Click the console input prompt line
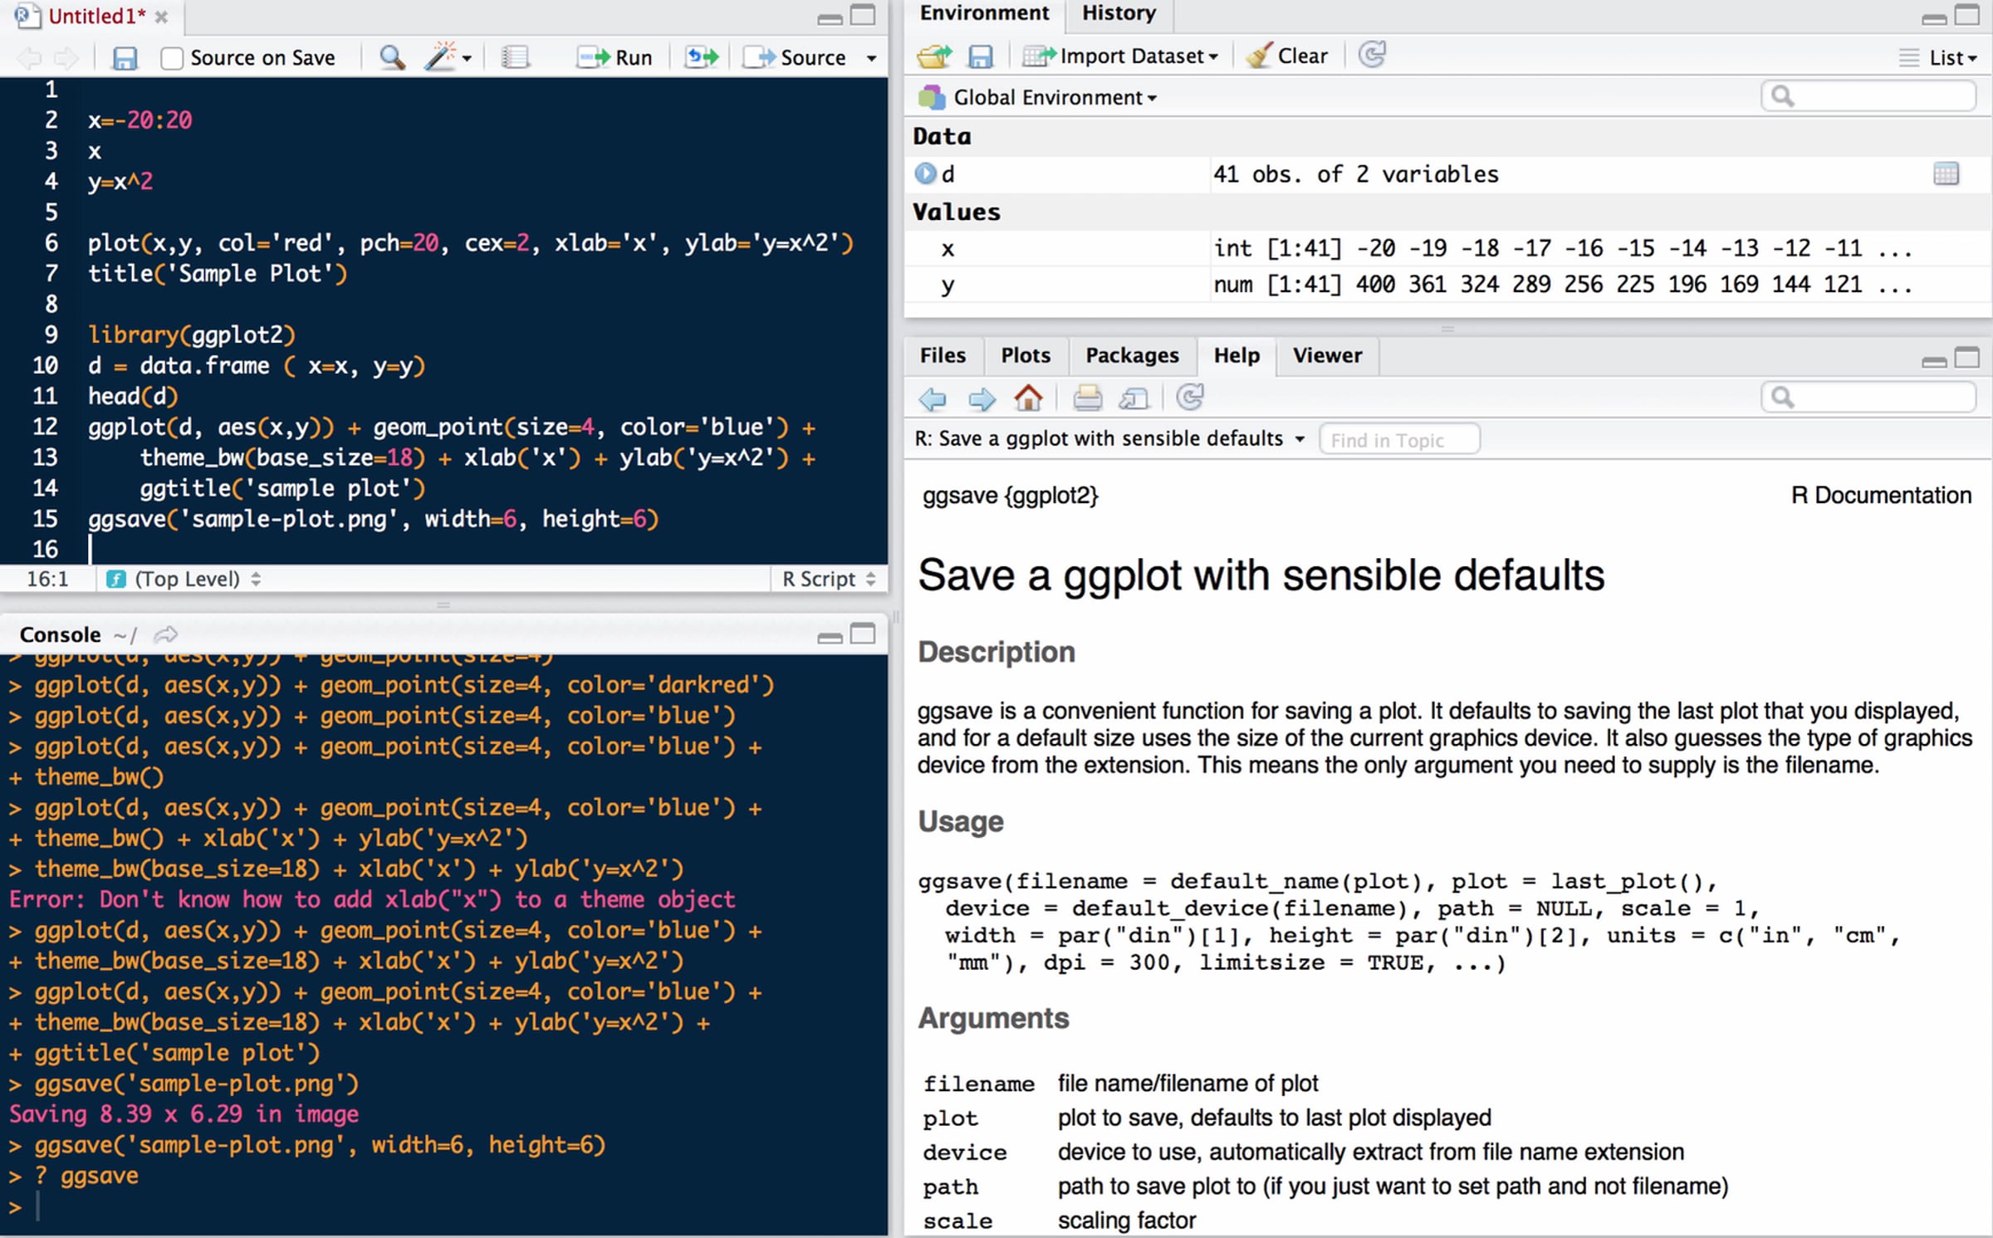 tap(444, 1206)
